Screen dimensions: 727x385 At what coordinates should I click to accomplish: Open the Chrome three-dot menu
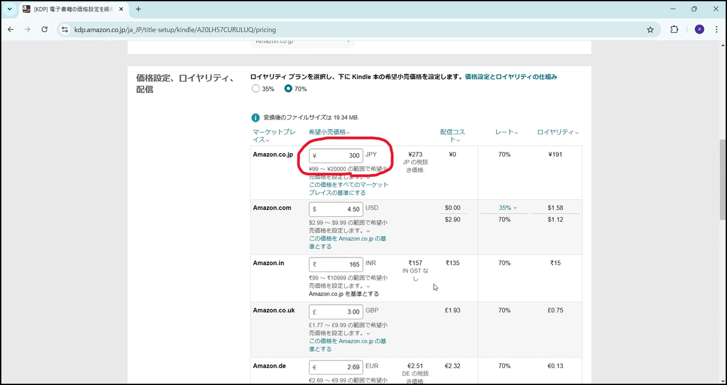[x=716, y=29]
